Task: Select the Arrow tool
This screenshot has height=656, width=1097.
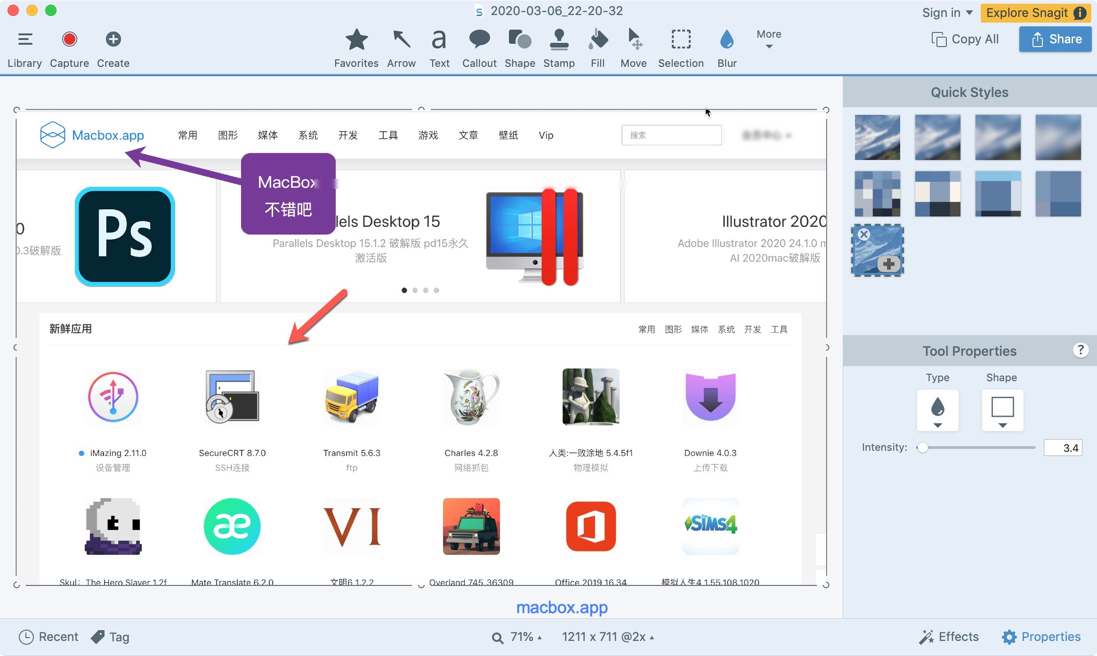Action: pyautogui.click(x=401, y=48)
